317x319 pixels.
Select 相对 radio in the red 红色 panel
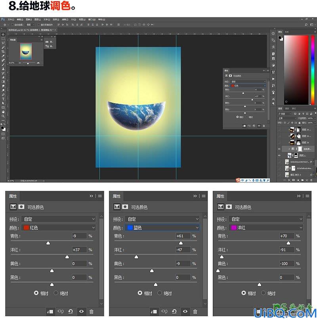(x=36, y=293)
